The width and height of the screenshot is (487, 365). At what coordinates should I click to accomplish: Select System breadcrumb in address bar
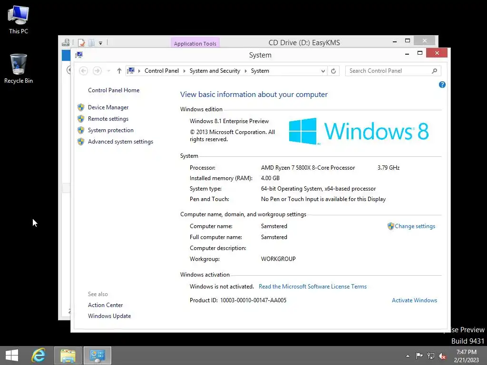click(x=260, y=71)
